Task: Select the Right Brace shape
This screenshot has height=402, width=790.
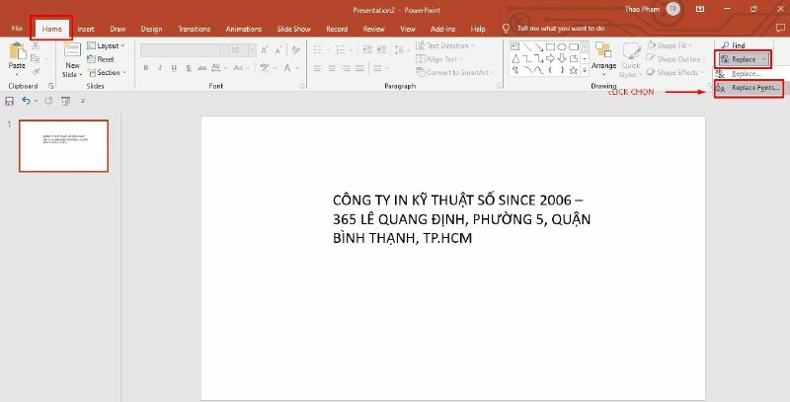Action: pos(562,70)
